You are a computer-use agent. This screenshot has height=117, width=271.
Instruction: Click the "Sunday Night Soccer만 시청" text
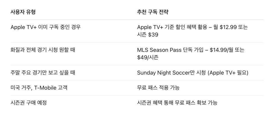pyautogui.click(x=171, y=73)
